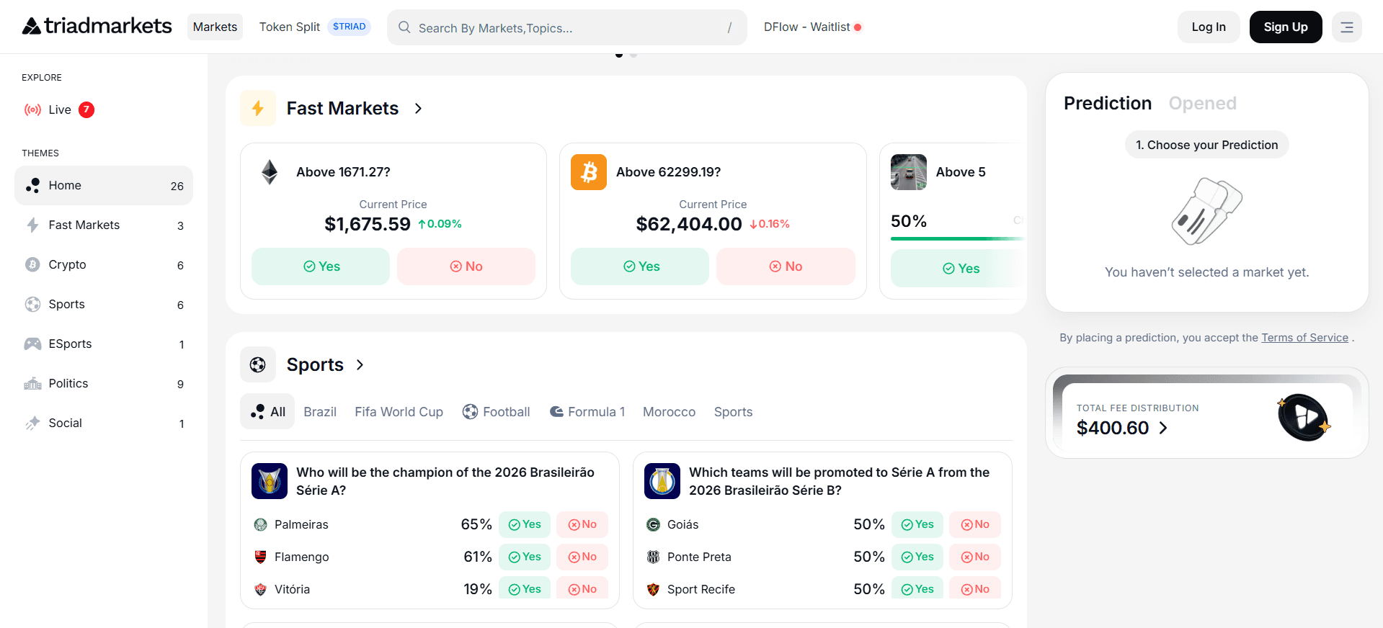Click the Log In button
The image size is (1383, 628).
(1209, 27)
